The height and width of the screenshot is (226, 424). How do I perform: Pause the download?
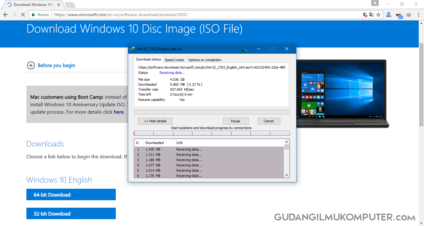[236, 121]
